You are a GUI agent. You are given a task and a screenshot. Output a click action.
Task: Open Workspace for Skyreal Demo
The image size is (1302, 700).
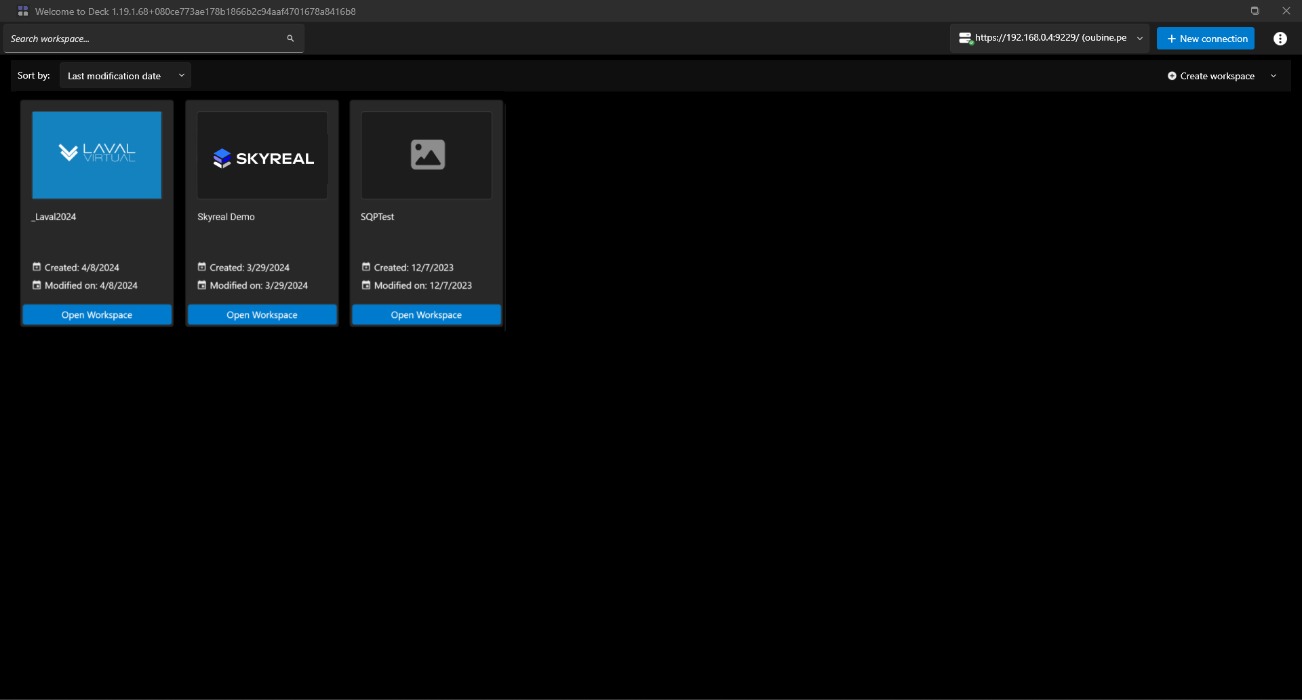coord(262,314)
